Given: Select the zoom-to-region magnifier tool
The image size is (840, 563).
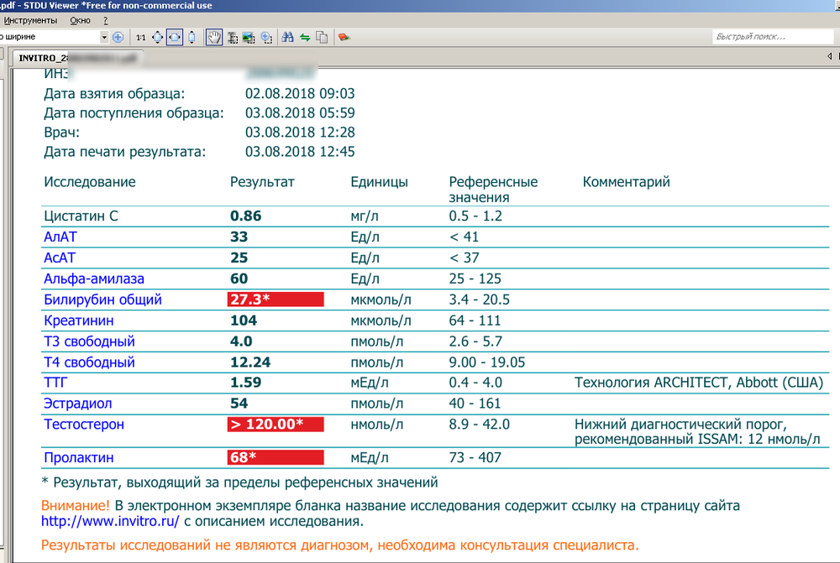Looking at the screenshot, I should click(x=265, y=37).
